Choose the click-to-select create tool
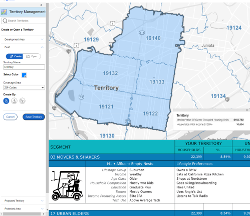 (6, 101)
